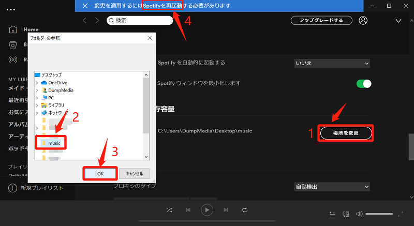Click the 検索 search field

[140, 20]
